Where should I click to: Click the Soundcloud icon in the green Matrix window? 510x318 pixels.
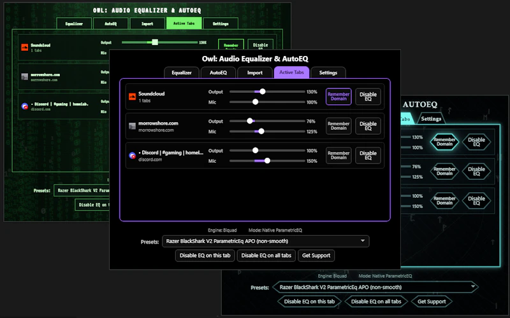point(24,48)
